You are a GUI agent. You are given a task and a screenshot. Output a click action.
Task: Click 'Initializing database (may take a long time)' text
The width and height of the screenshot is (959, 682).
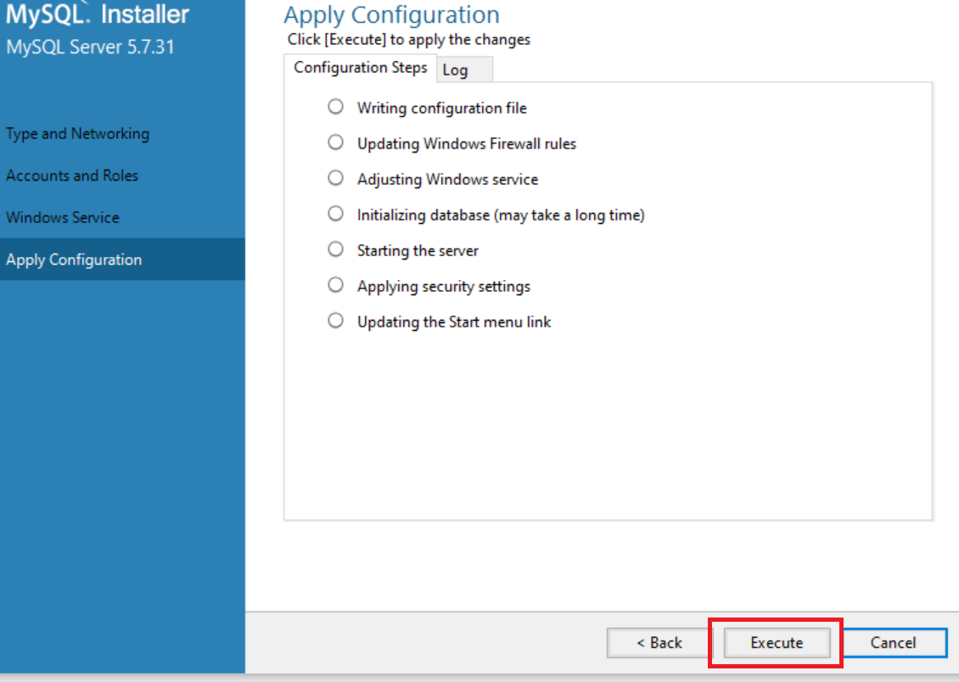(x=501, y=215)
